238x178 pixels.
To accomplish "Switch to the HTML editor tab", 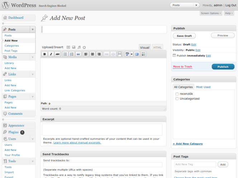I will click(157, 48).
